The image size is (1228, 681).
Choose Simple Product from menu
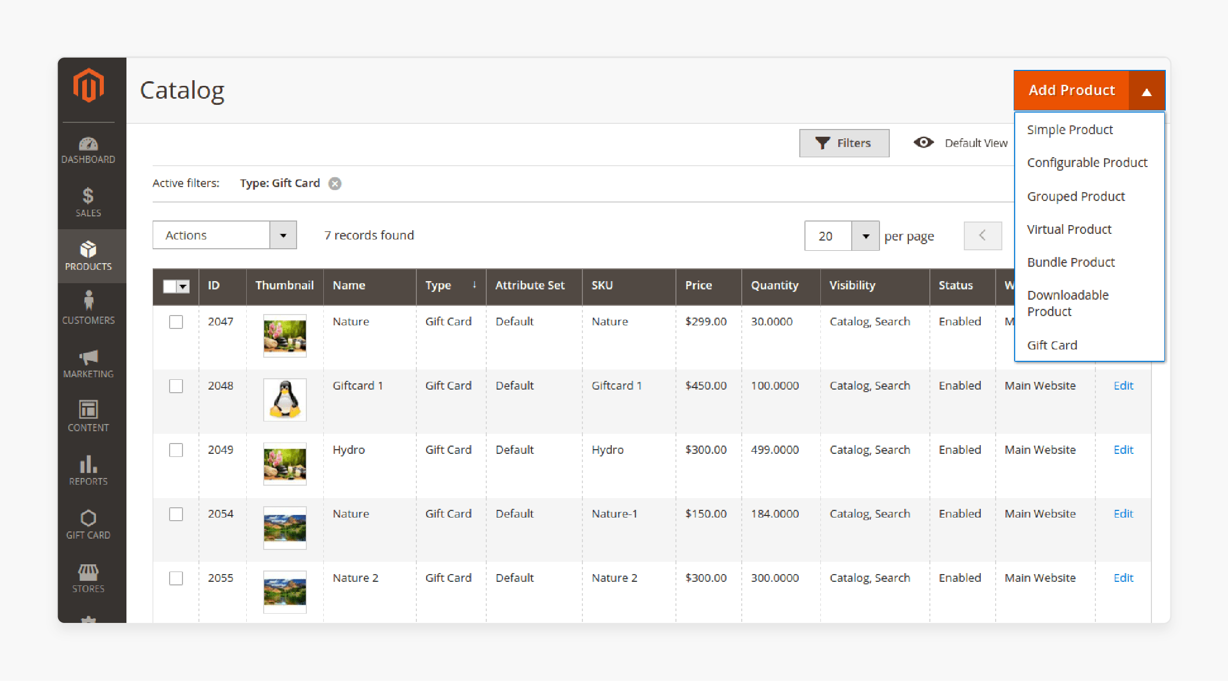click(1070, 130)
